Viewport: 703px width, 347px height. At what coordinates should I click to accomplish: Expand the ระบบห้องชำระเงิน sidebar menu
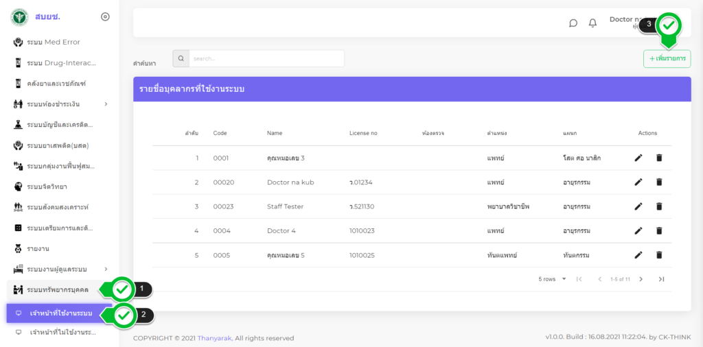106,104
